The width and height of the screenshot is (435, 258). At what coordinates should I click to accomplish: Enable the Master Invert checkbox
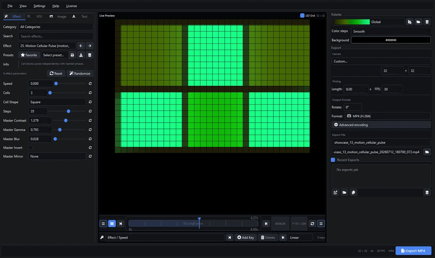pos(30,148)
